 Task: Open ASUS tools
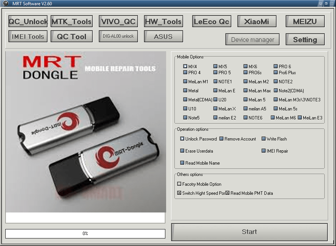tap(163, 36)
